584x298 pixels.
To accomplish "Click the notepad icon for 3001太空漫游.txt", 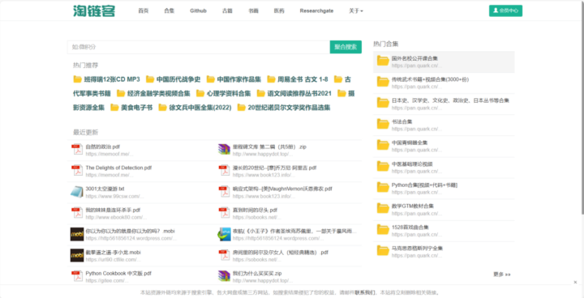I will tap(77, 192).
